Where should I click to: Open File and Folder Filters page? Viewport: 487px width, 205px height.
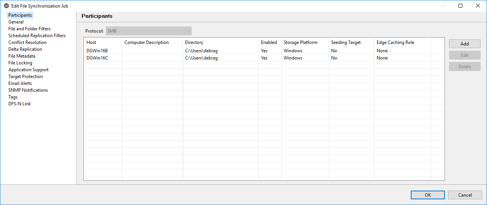click(29, 29)
